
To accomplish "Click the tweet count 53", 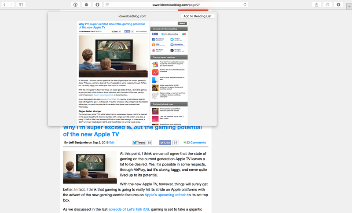I will pos(149,143).
